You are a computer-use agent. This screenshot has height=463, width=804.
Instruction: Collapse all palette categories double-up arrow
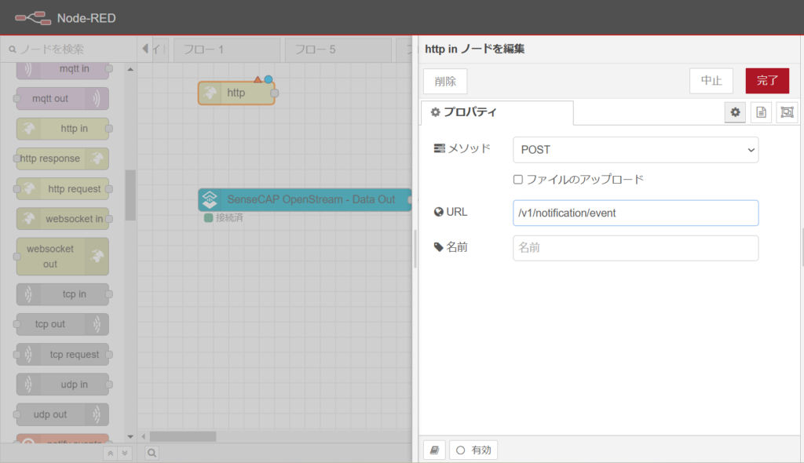[x=110, y=454]
